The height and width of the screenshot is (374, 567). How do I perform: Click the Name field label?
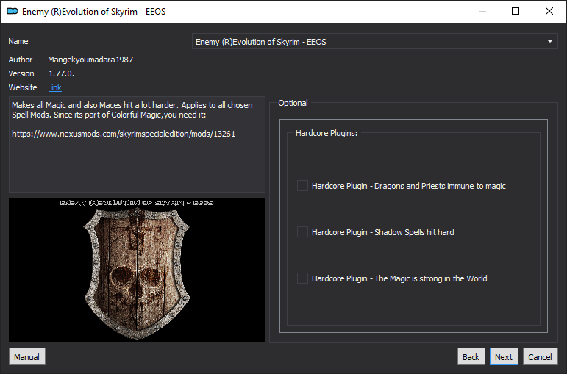(x=18, y=41)
